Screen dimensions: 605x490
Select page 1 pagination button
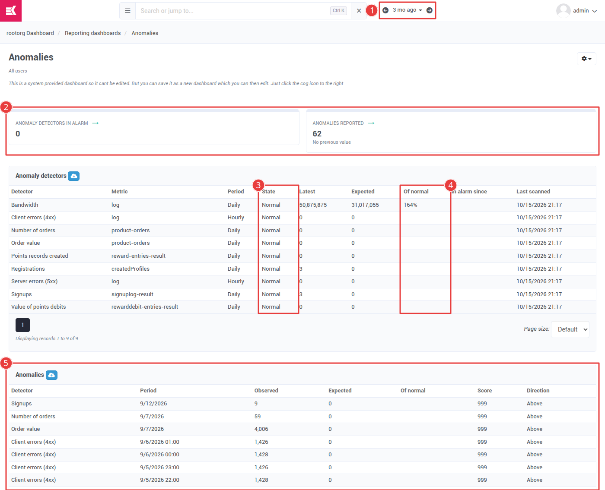22,325
